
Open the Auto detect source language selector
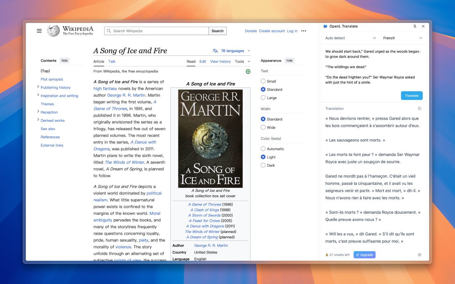335,38
